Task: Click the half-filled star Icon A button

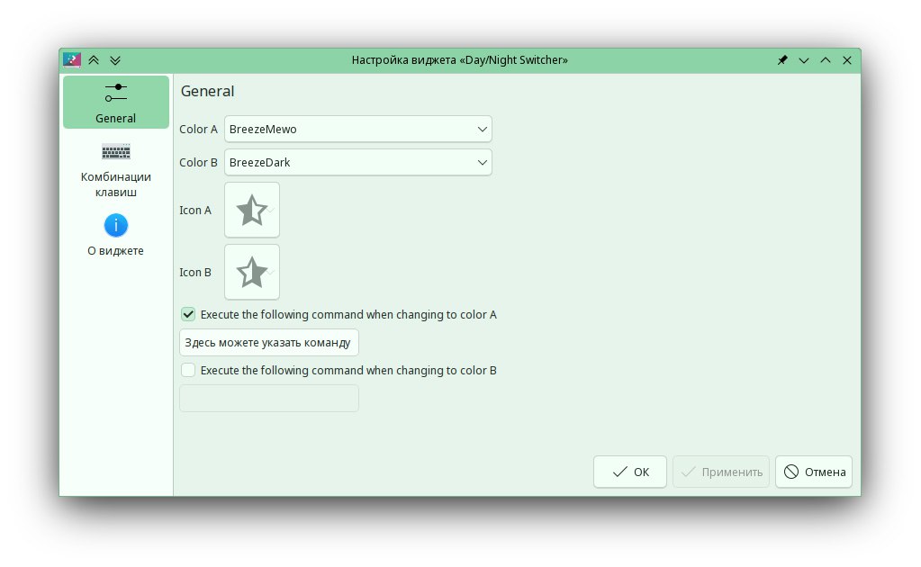Action: pos(251,210)
